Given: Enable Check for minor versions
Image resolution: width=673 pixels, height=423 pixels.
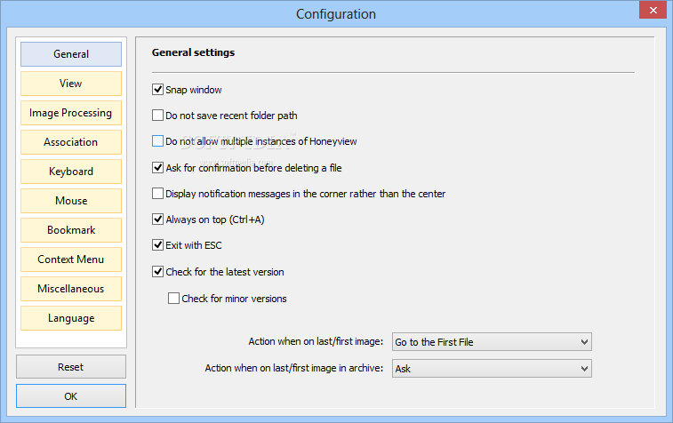Looking at the screenshot, I should click(174, 299).
